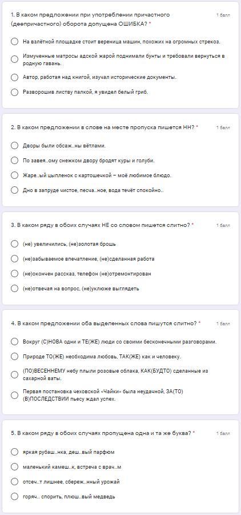The height and width of the screenshot is (515, 241).
Task: Select "(не) увеличились, (не)золотая брошь" option
Action: pos(14,243)
